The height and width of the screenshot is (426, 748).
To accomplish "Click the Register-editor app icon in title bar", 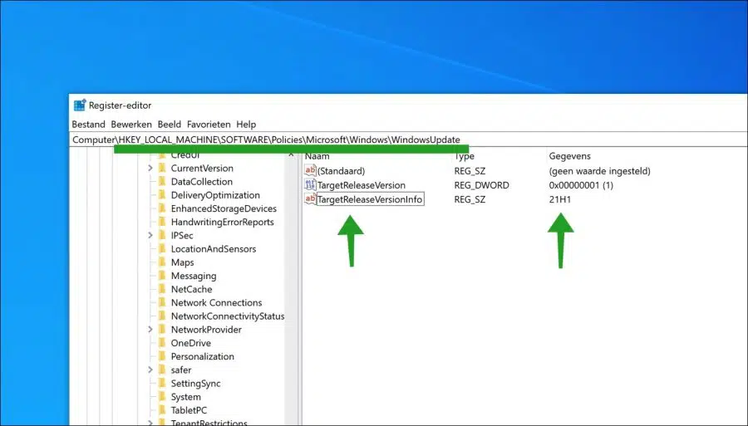I will 80,105.
